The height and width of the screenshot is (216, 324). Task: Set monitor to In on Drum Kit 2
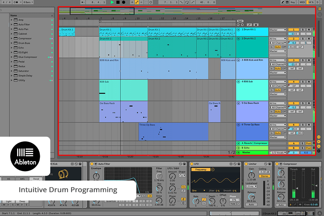pyautogui.click(x=271, y=47)
